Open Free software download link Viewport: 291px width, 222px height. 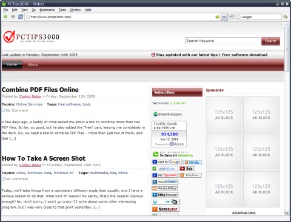(244, 55)
